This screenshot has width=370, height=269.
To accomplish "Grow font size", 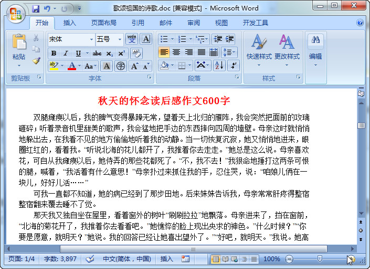I will pyautogui.click(x=134, y=66).
